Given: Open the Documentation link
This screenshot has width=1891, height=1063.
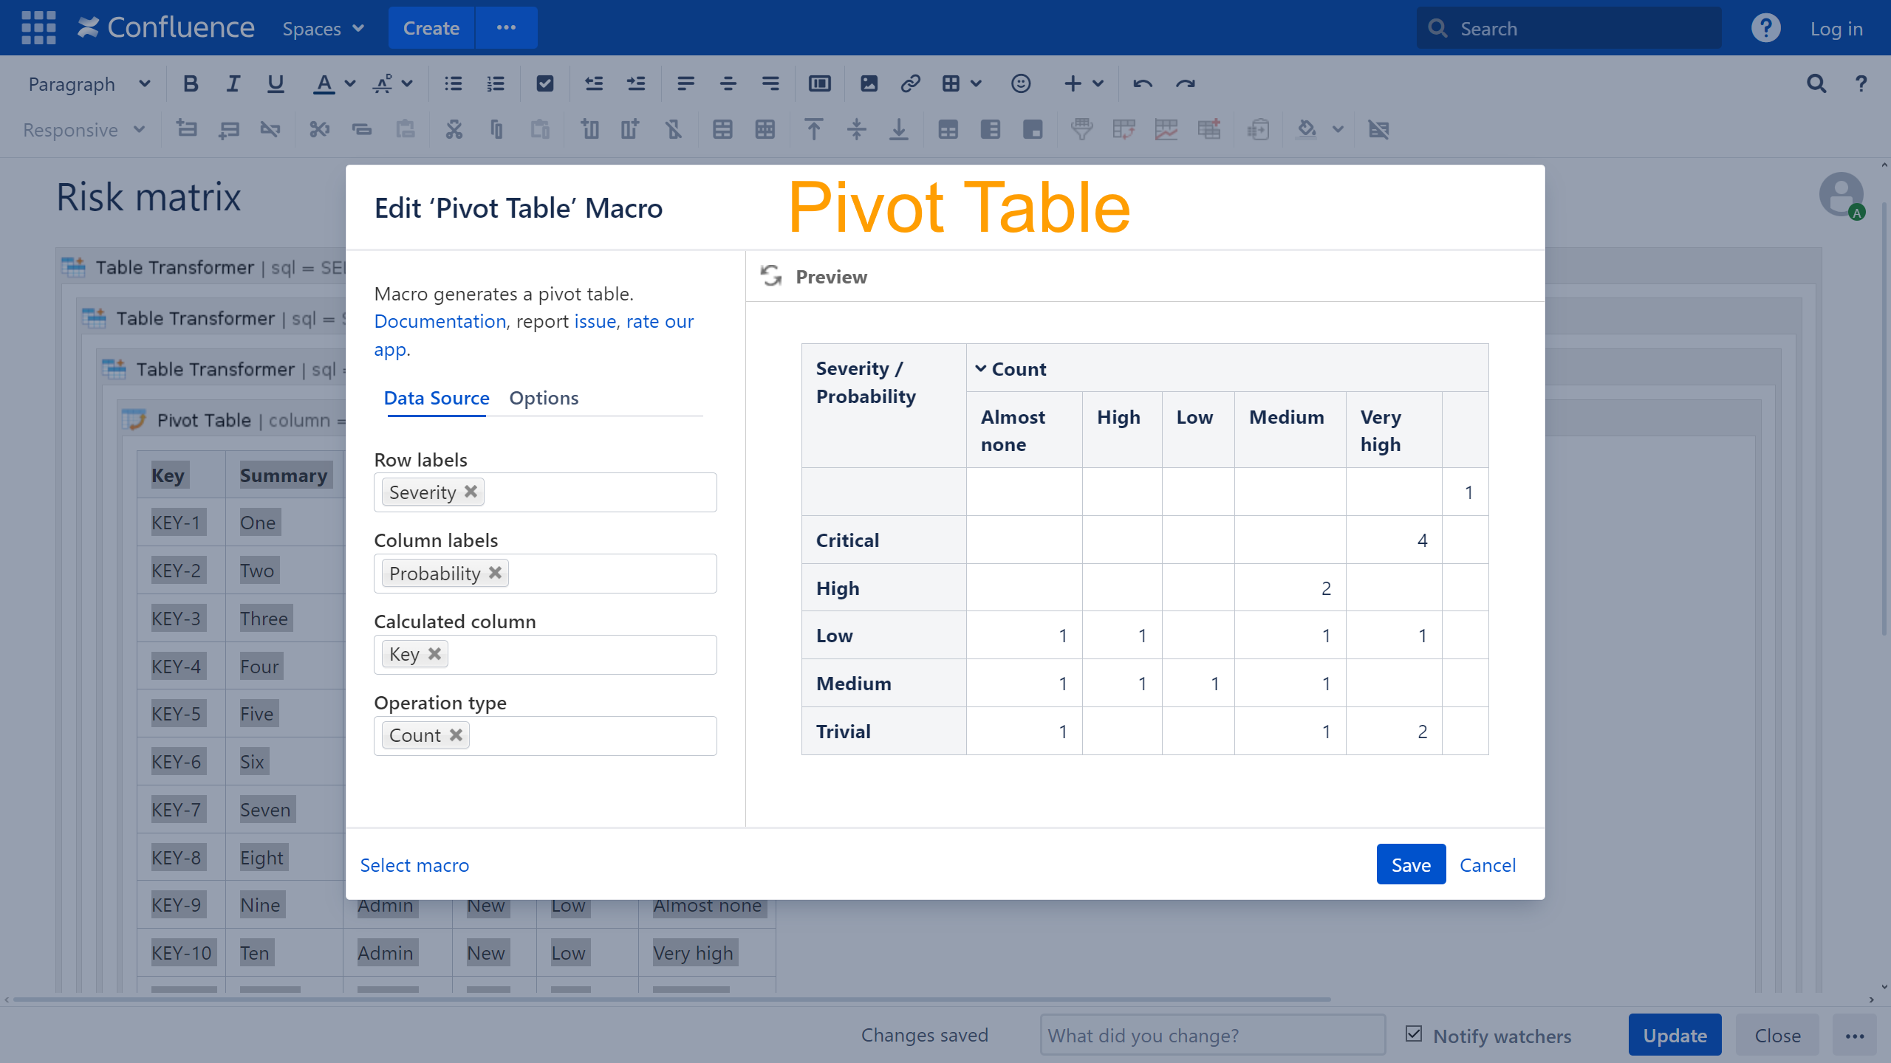Looking at the screenshot, I should [440, 321].
